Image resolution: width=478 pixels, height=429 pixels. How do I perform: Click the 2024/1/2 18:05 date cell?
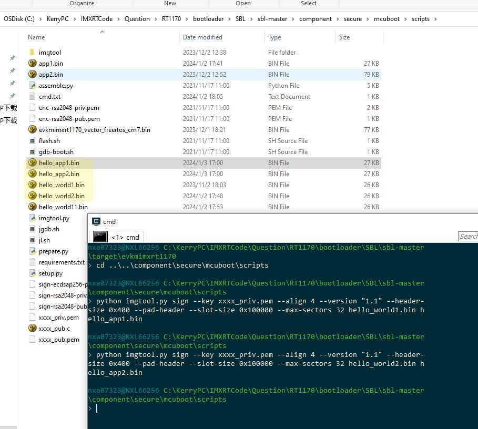[x=203, y=97]
